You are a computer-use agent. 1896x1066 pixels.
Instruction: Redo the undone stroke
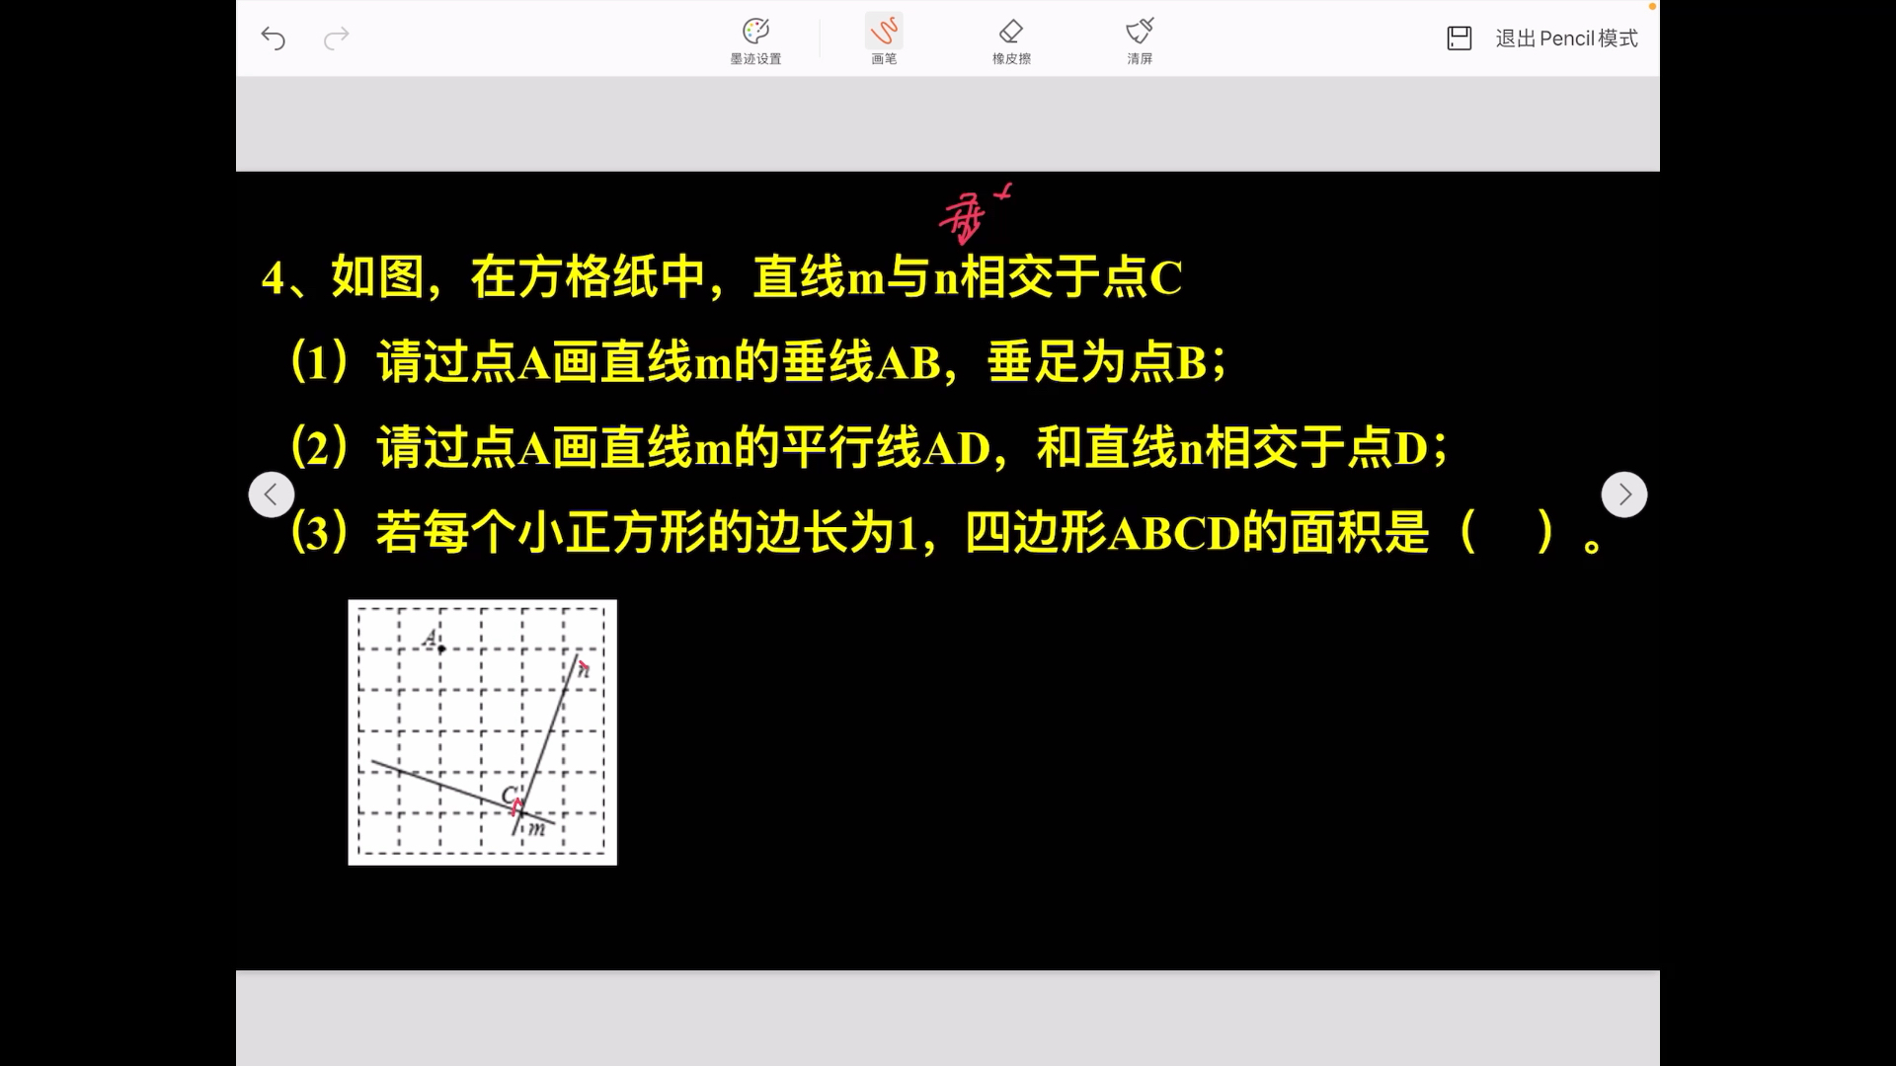(x=337, y=38)
